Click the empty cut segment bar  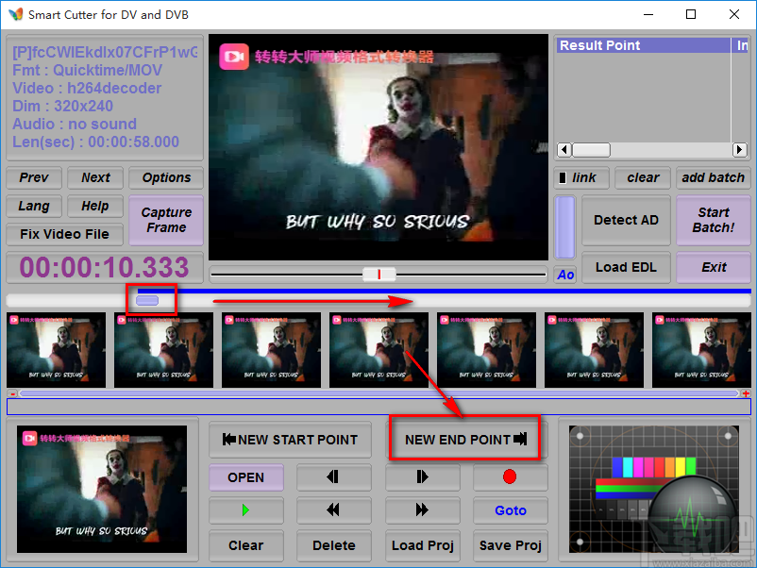point(379,407)
